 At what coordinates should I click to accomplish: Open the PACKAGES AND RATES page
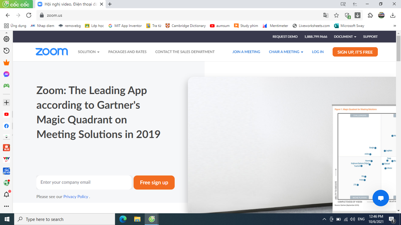[127, 52]
